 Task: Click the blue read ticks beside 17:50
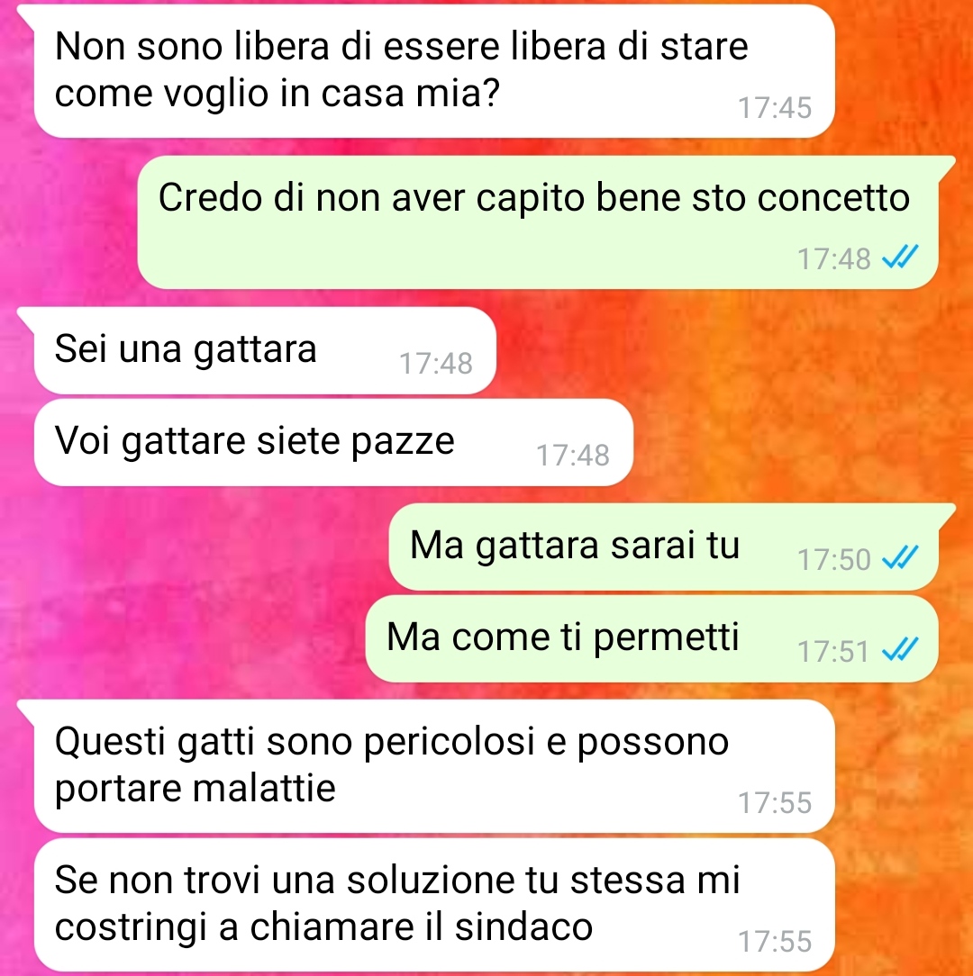click(x=900, y=557)
